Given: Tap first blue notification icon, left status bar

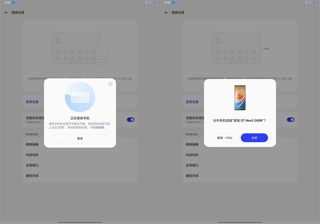Looking at the screenshot, I should click(x=13, y=3).
